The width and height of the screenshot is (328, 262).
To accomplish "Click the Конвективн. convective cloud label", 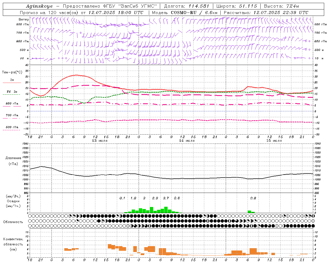I will (x=13, y=239).
